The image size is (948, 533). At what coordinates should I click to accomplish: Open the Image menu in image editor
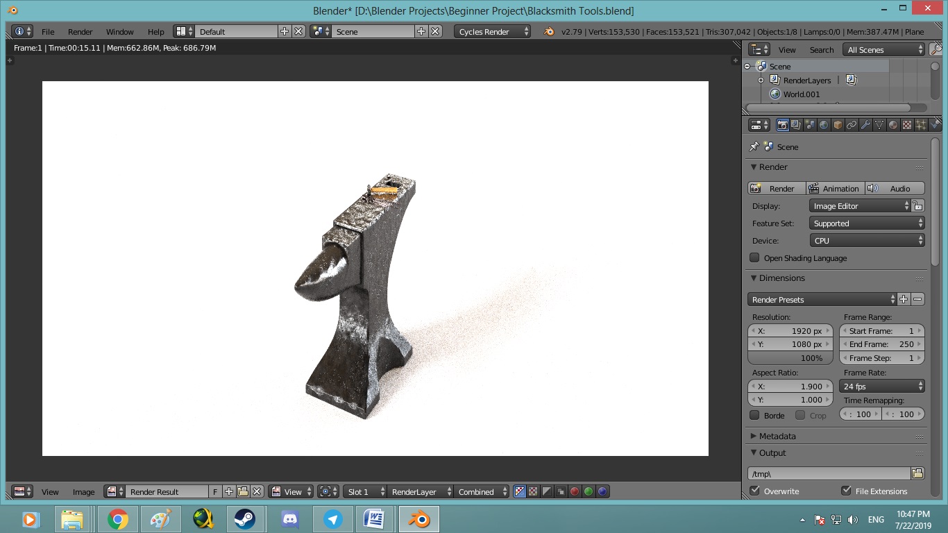[x=84, y=492]
